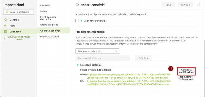The width and height of the screenshot is (205, 97).
Task: Click the Pubblica button
Action: click(x=143, y=58)
